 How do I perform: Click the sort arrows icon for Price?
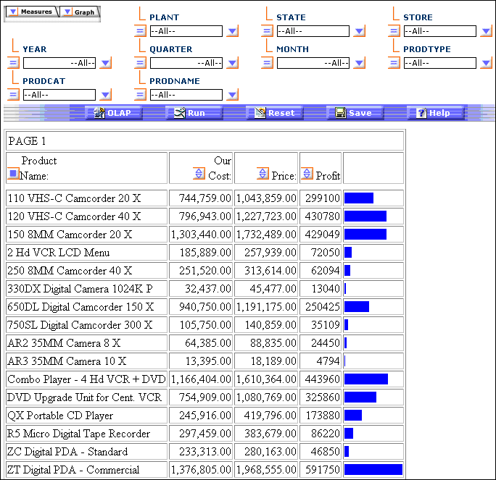(x=263, y=173)
